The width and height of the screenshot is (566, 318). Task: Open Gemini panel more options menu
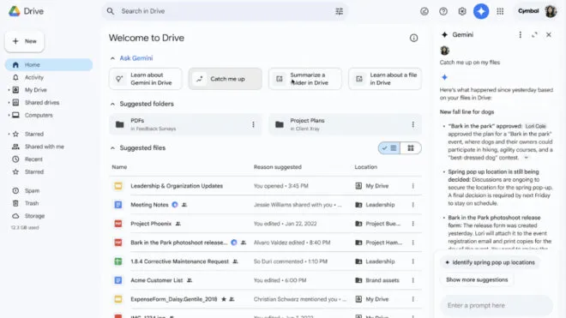(521, 34)
